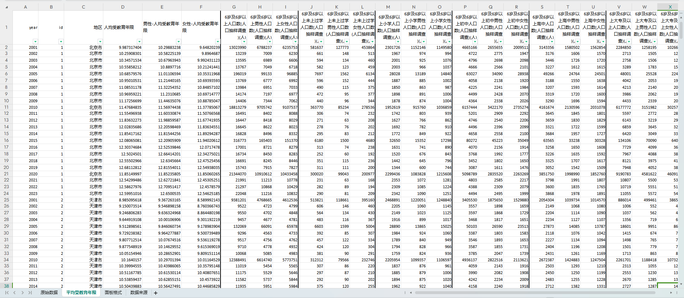Open the 女性-人均受教育年限 filter dropdown
This screenshot has height=298, width=684.
tap(218, 42)
